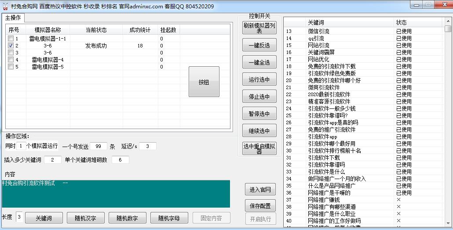Click the large 按钮 button

[x=204, y=82]
